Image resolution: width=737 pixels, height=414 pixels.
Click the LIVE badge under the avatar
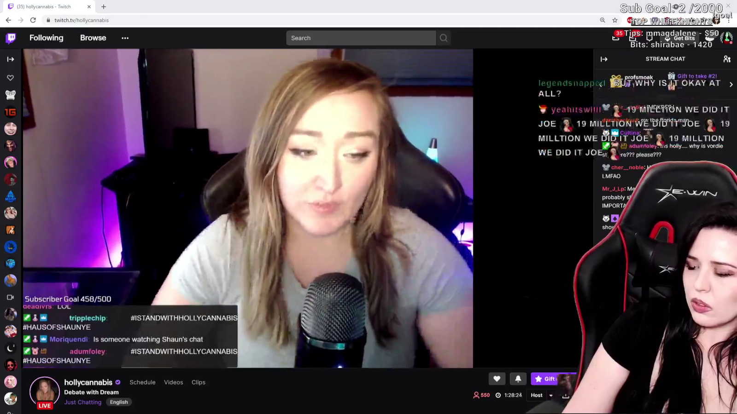click(x=45, y=405)
